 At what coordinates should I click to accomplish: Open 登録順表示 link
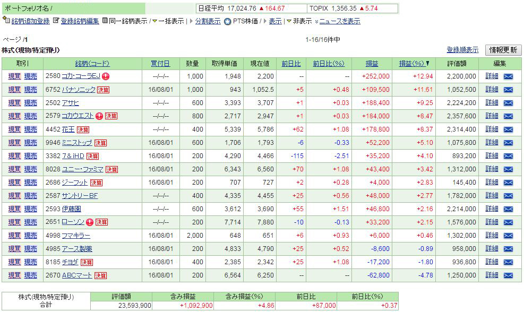(x=462, y=50)
